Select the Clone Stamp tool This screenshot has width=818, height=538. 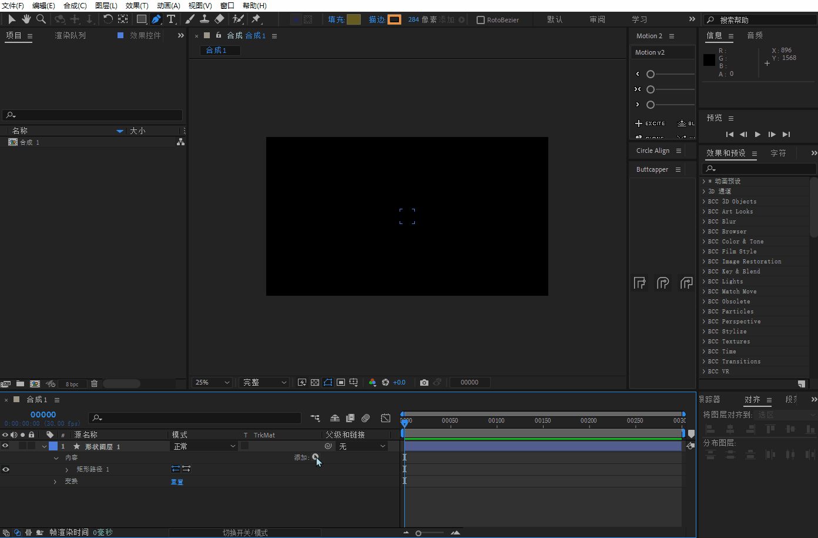click(204, 19)
